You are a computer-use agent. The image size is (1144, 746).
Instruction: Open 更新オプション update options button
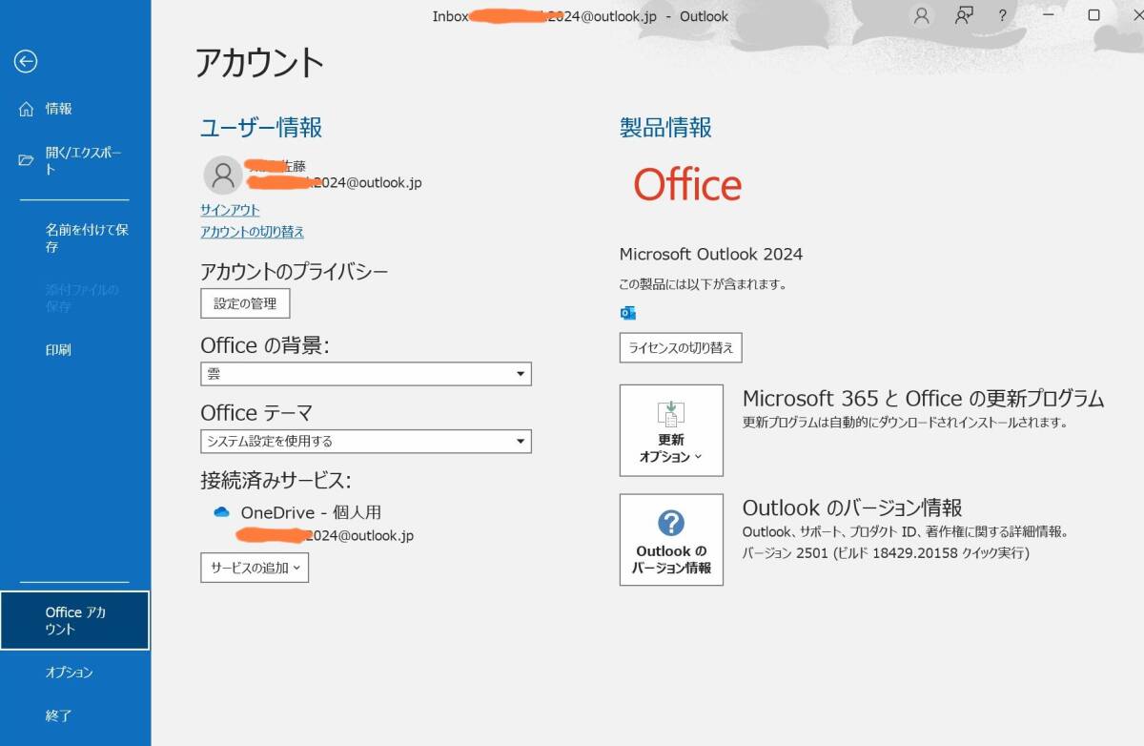pos(671,430)
